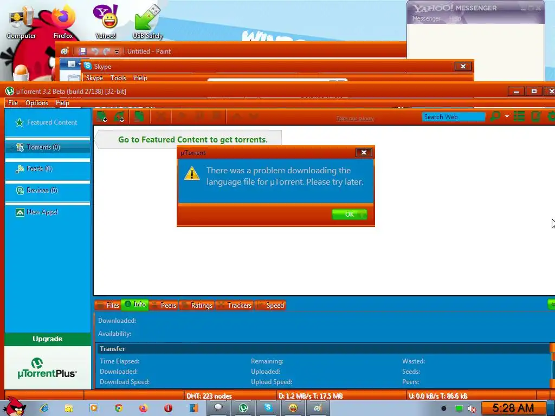Select Yahoo! desktop shortcut
The width and height of the screenshot is (555, 416).
(106, 22)
